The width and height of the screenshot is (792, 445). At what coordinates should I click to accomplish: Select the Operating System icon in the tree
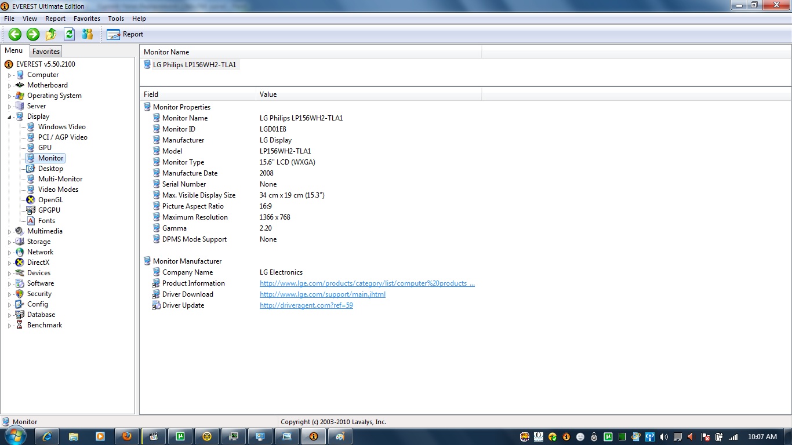20,96
